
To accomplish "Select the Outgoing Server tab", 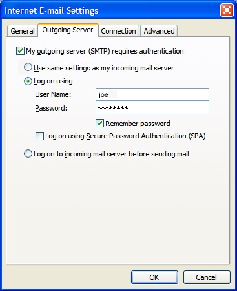I will (x=68, y=30).
